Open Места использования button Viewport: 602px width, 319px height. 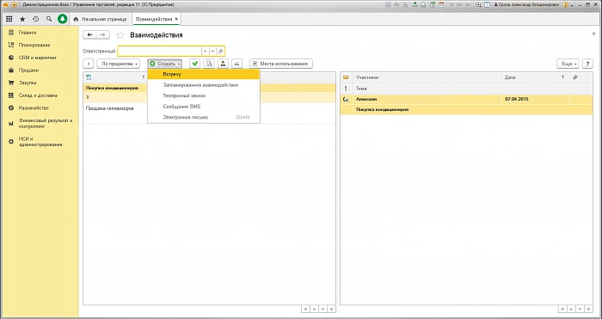point(281,64)
